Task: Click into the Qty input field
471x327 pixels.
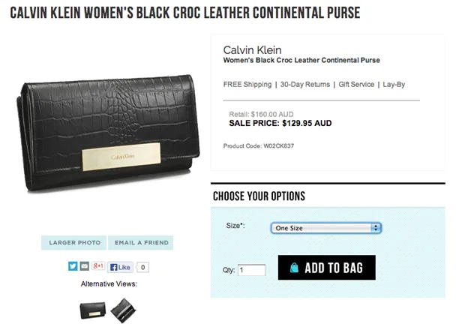Action: pyautogui.click(x=251, y=270)
